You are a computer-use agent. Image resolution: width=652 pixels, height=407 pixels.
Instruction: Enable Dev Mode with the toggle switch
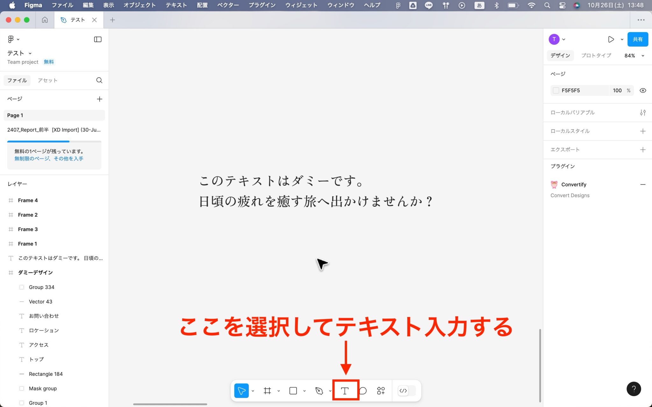pos(404,390)
